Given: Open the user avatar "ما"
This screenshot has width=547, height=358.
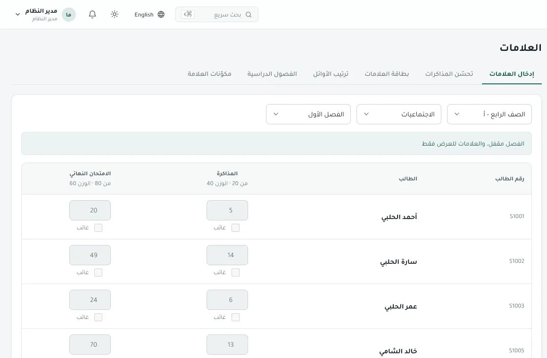Looking at the screenshot, I should point(69,15).
